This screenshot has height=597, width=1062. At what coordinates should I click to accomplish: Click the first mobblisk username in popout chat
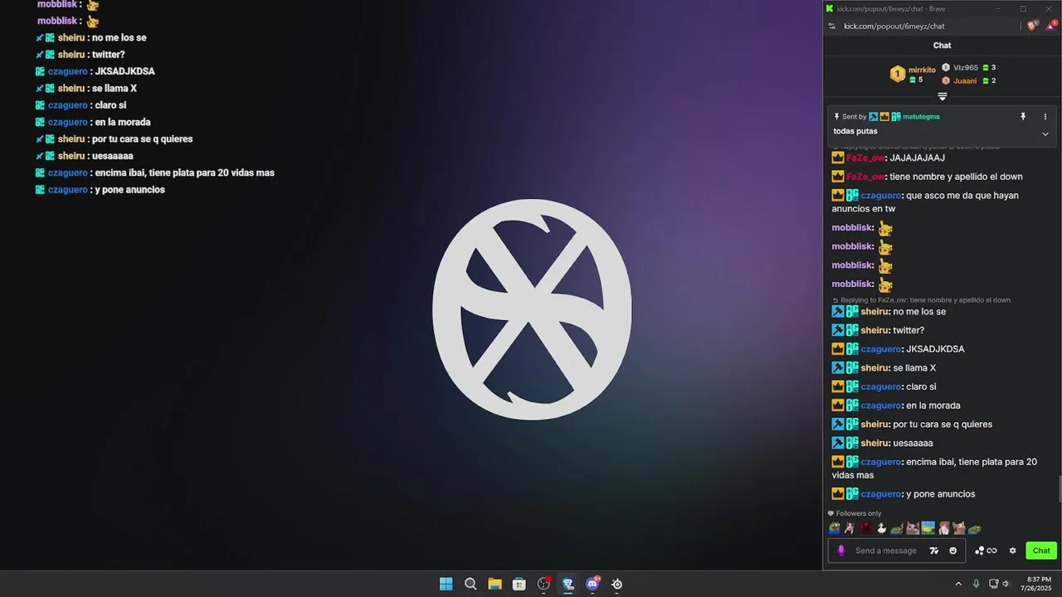click(x=852, y=227)
